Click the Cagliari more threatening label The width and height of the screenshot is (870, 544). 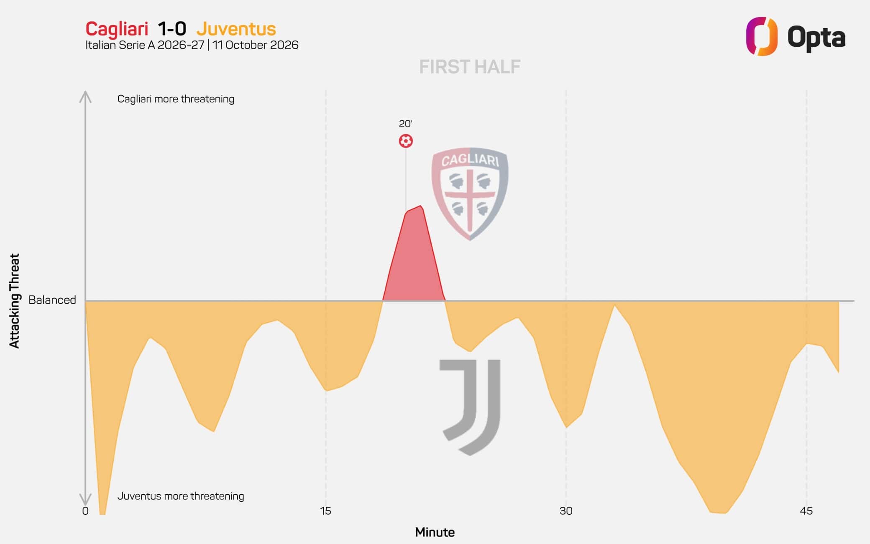(176, 99)
